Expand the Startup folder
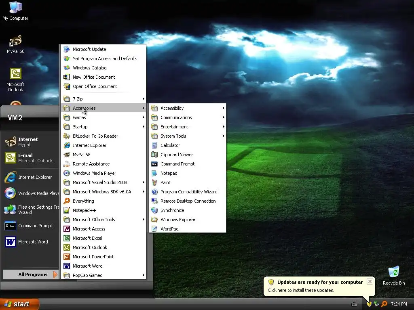Image resolution: width=414 pixels, height=310 pixels. 103,127
